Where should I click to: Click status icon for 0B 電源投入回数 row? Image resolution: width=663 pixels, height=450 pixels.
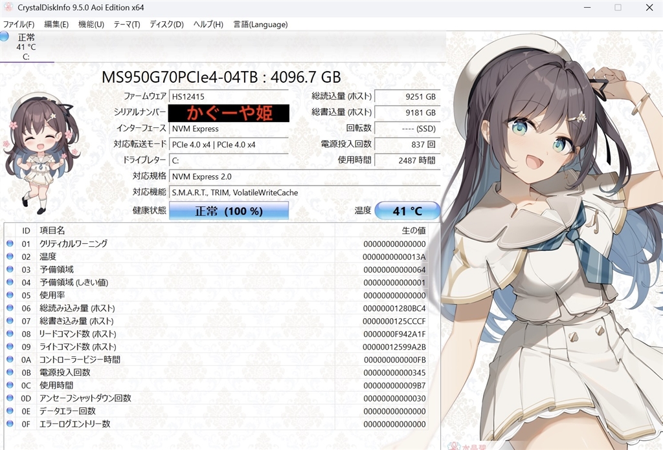click(10, 372)
